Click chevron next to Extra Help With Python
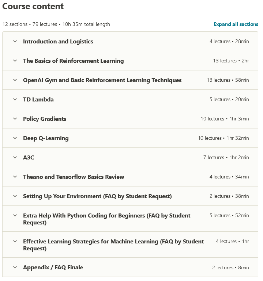Viewport: 263px width, 281px height. (x=15, y=216)
